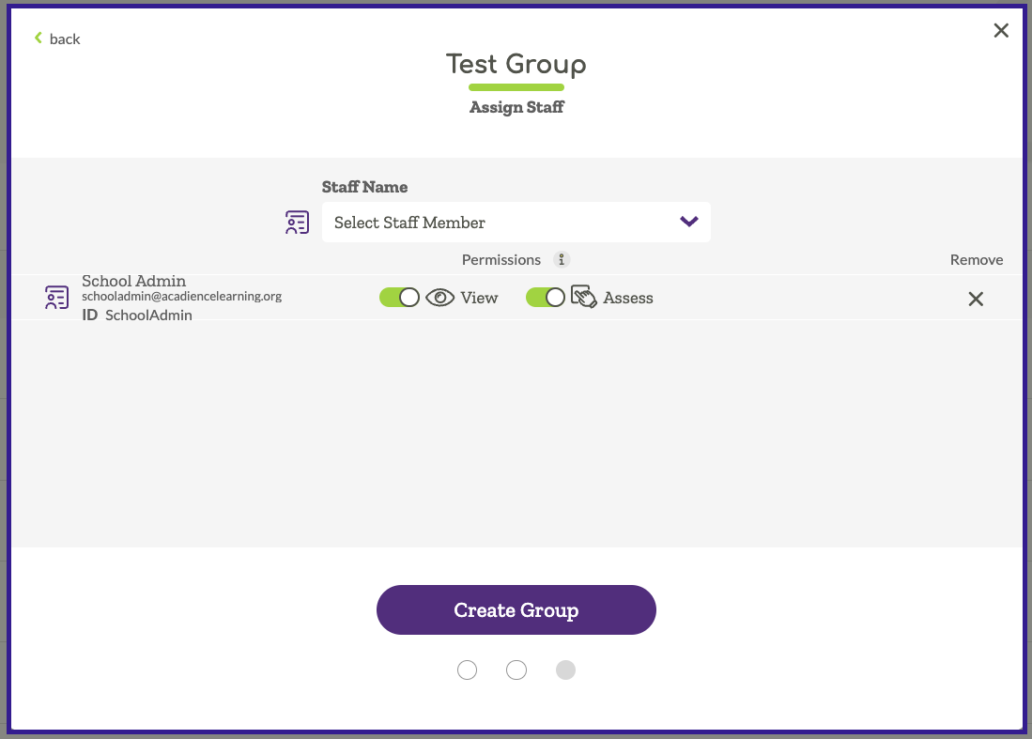This screenshot has width=1032, height=739.
Task: Click the Permissions info icon
Action: (x=562, y=259)
